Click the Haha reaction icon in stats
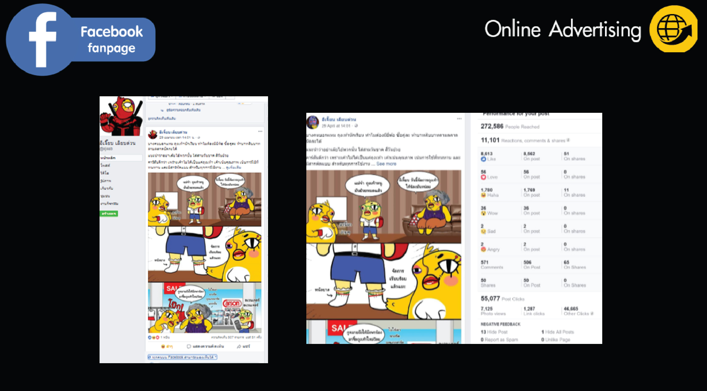Viewport: 707px width, 391px height. click(483, 195)
